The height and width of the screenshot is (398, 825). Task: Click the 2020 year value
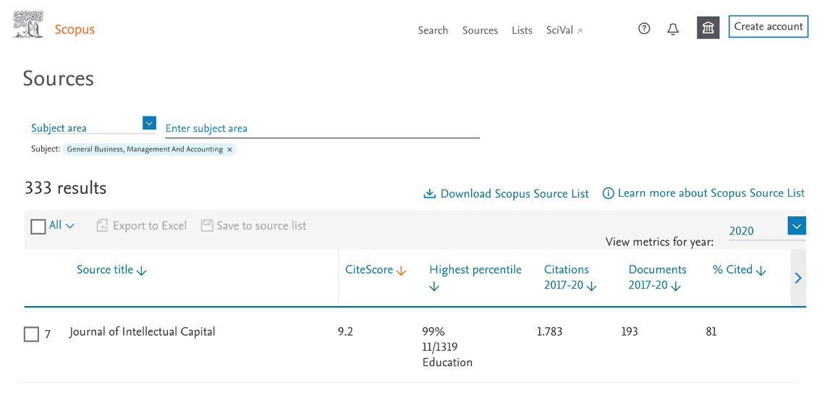tap(741, 231)
